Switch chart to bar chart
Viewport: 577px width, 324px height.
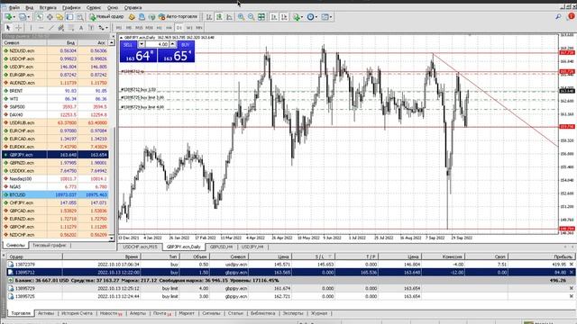point(209,17)
